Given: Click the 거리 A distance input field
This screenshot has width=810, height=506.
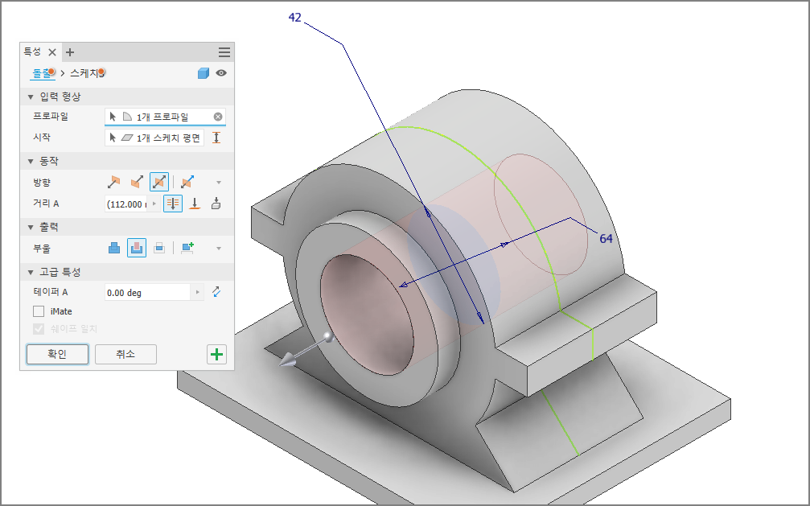Looking at the screenshot, I should pos(127,204).
